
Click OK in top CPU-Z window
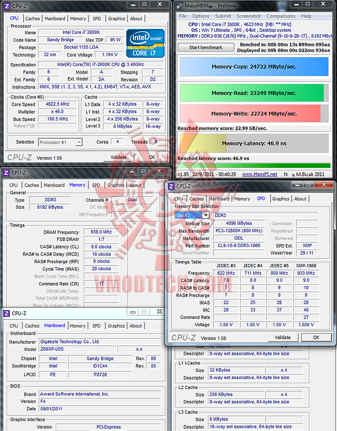(152, 157)
